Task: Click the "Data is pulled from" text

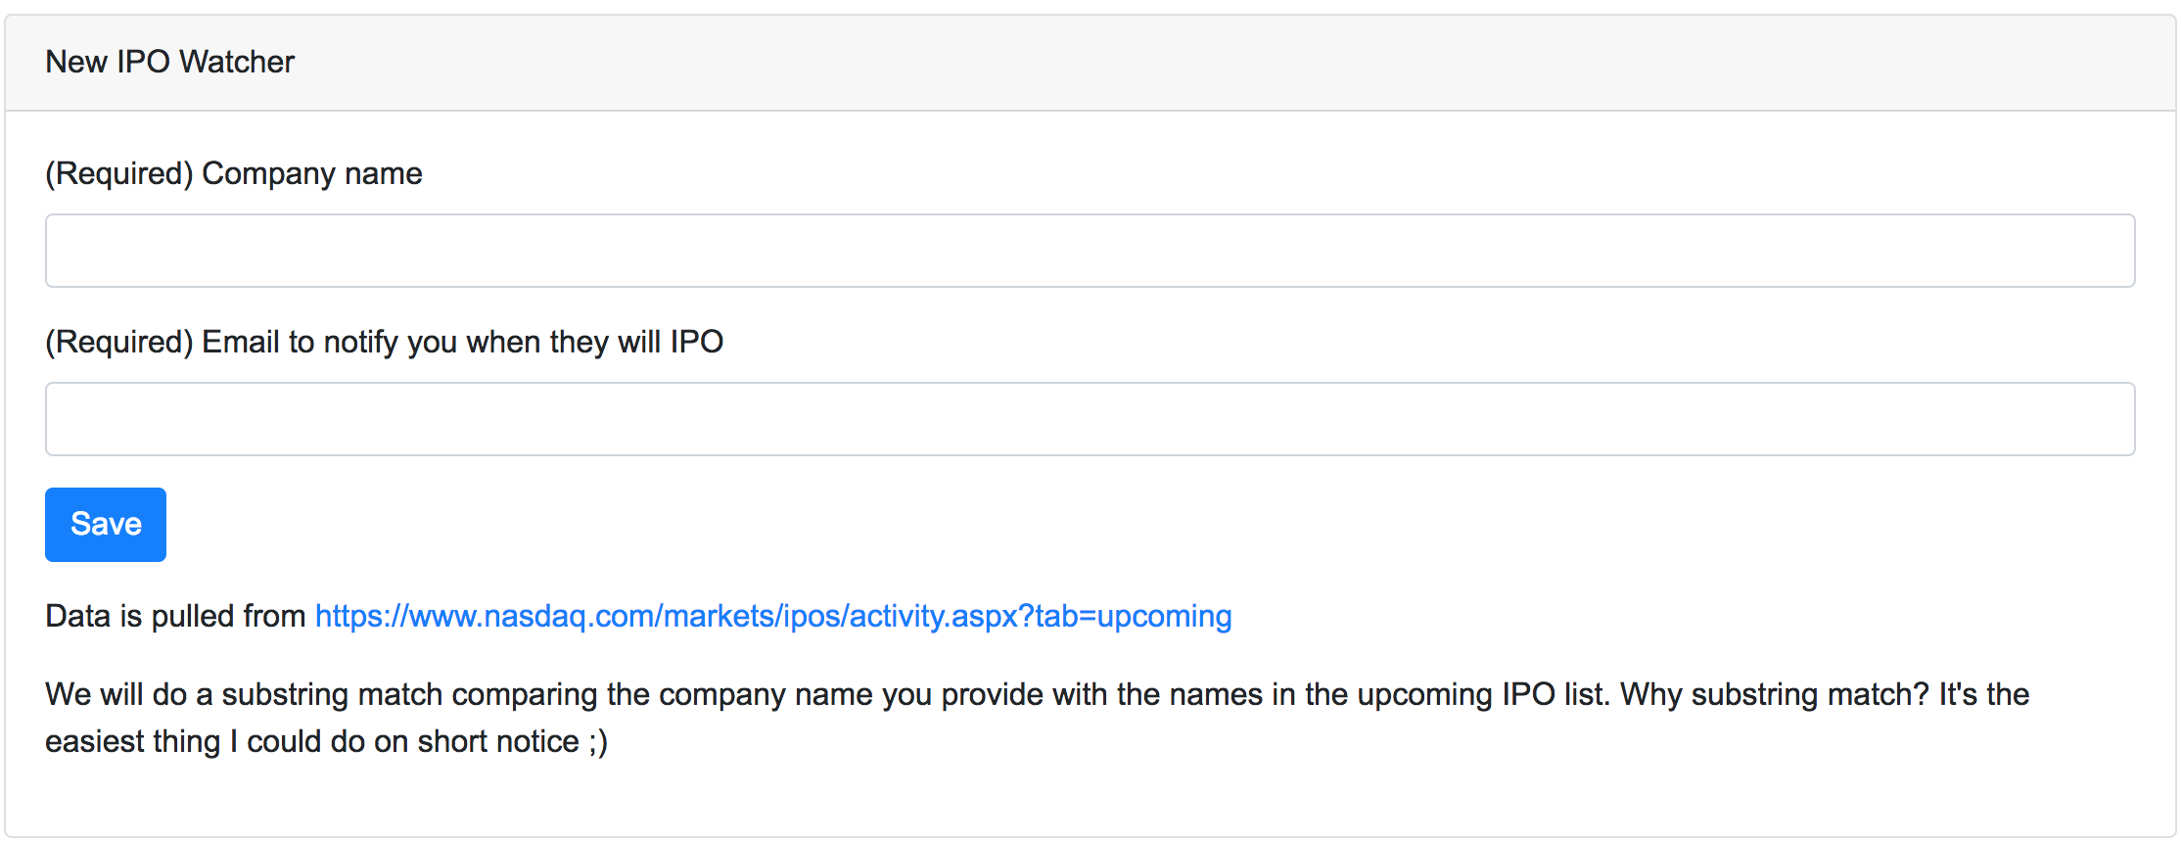Action: click(175, 616)
